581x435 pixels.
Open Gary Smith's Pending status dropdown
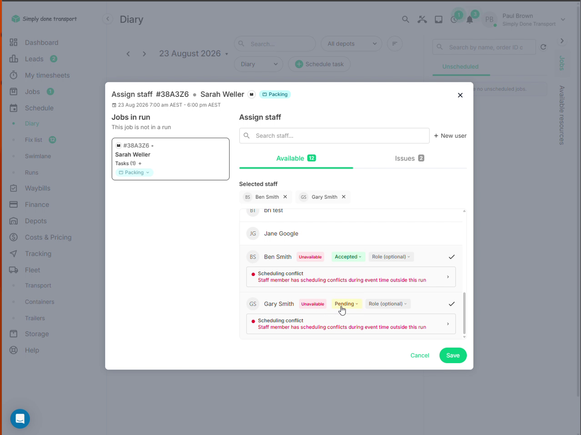(346, 304)
